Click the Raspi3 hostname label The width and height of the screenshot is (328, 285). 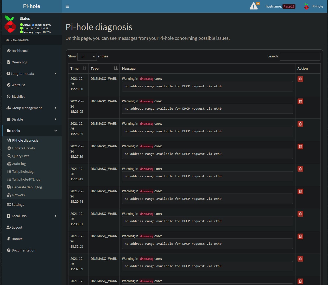click(x=289, y=6)
